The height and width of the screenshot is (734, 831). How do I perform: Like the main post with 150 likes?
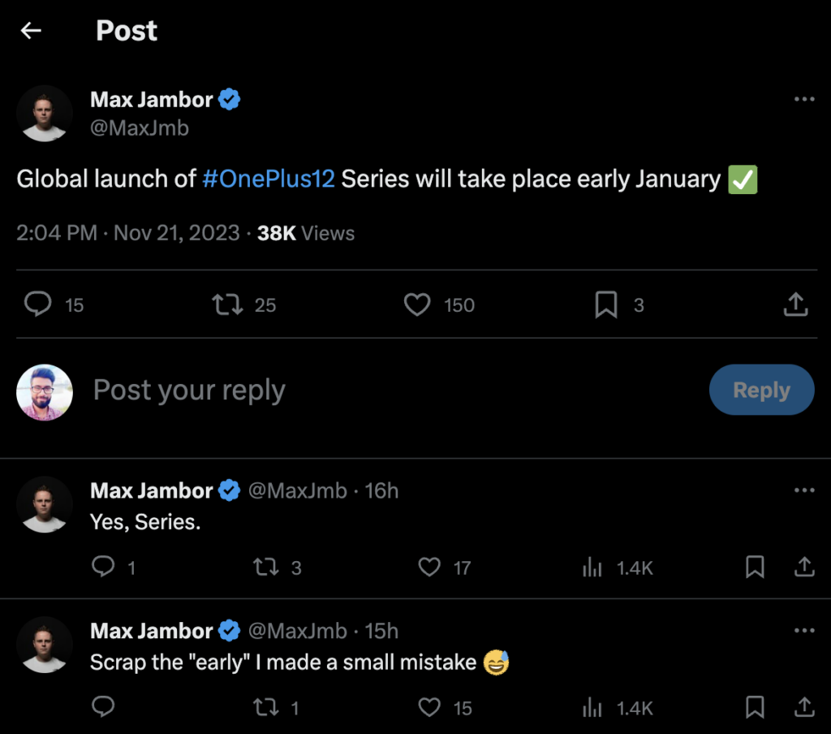pyautogui.click(x=416, y=304)
